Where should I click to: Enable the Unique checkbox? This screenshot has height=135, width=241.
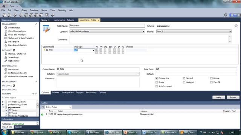[x=211, y=78]
